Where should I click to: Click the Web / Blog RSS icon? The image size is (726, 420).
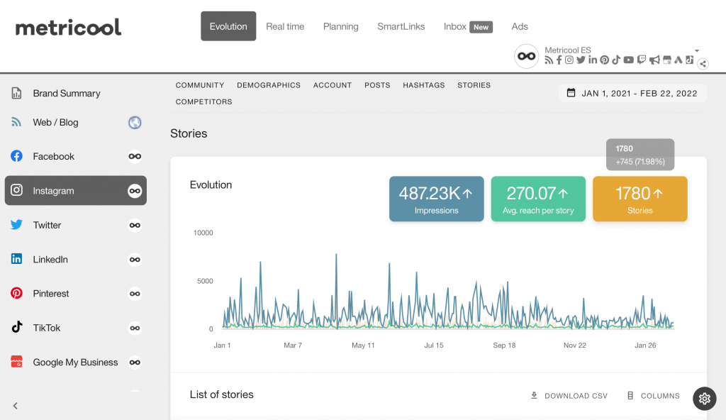tap(16, 123)
